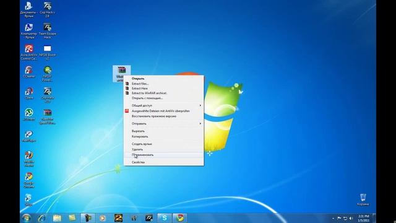Open the Windows Explorer folder taskbar icon
This screenshot has width=396, height=223.
pos(57,218)
